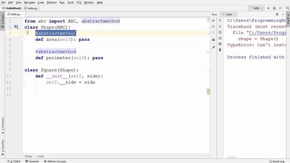Open the Refactor menu
The image size is (290, 163).
click(x=52, y=2)
